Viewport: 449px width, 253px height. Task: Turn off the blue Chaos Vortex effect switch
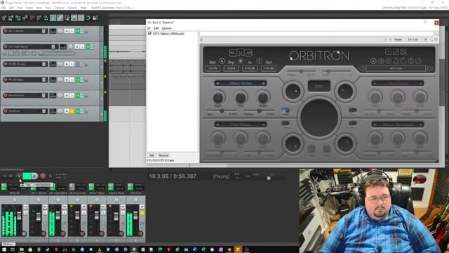[286, 110]
